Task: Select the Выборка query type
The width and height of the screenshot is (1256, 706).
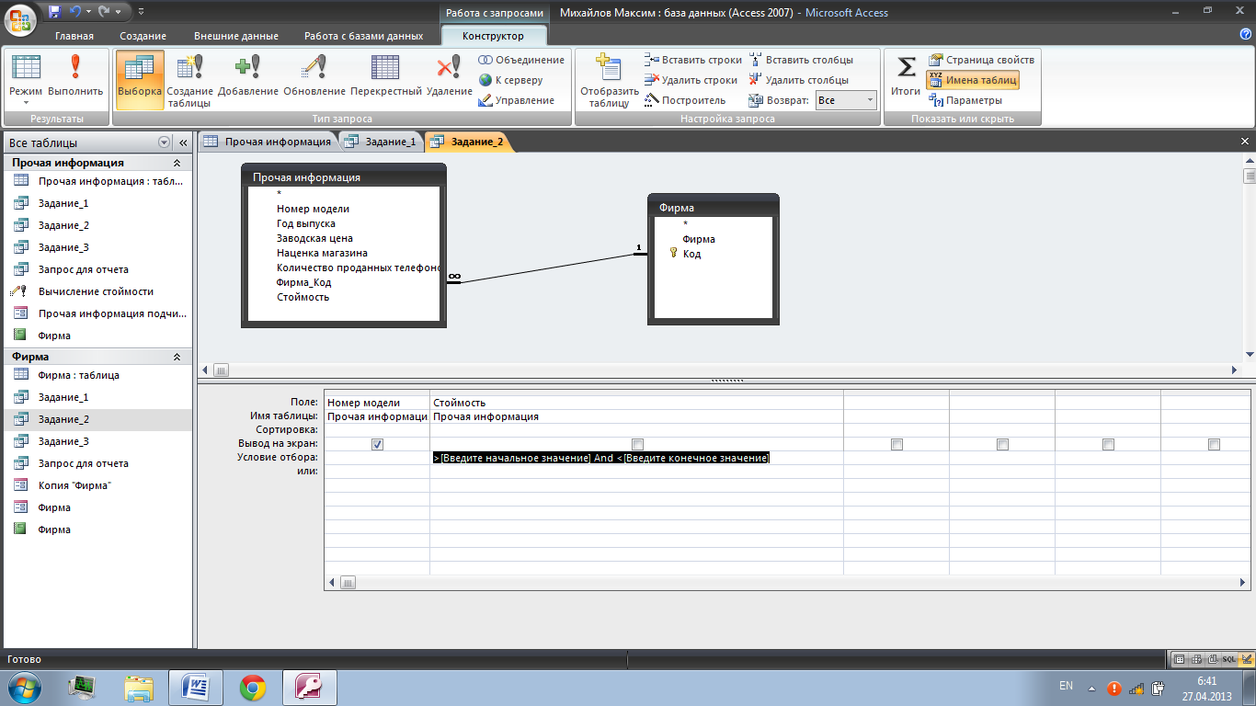Action: coord(140,79)
